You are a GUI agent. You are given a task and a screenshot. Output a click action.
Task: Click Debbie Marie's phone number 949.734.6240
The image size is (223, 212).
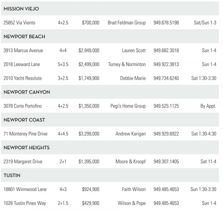click(166, 78)
